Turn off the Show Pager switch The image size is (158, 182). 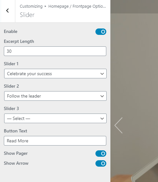coord(101,154)
